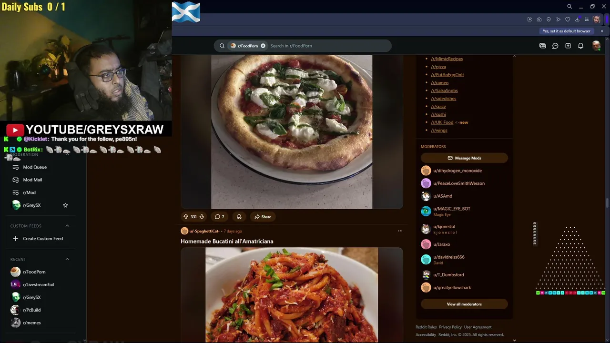Open /r/sushi related link
610x343 pixels.
coord(438,114)
